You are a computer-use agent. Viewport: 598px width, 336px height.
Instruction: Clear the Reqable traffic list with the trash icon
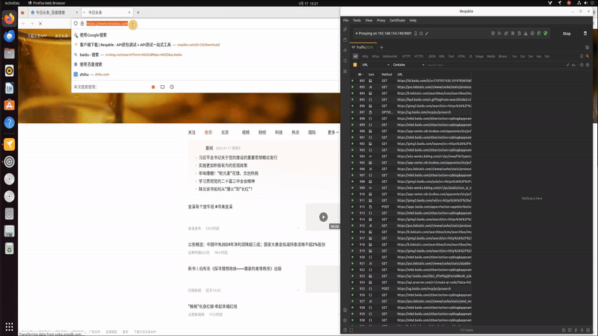585,34
